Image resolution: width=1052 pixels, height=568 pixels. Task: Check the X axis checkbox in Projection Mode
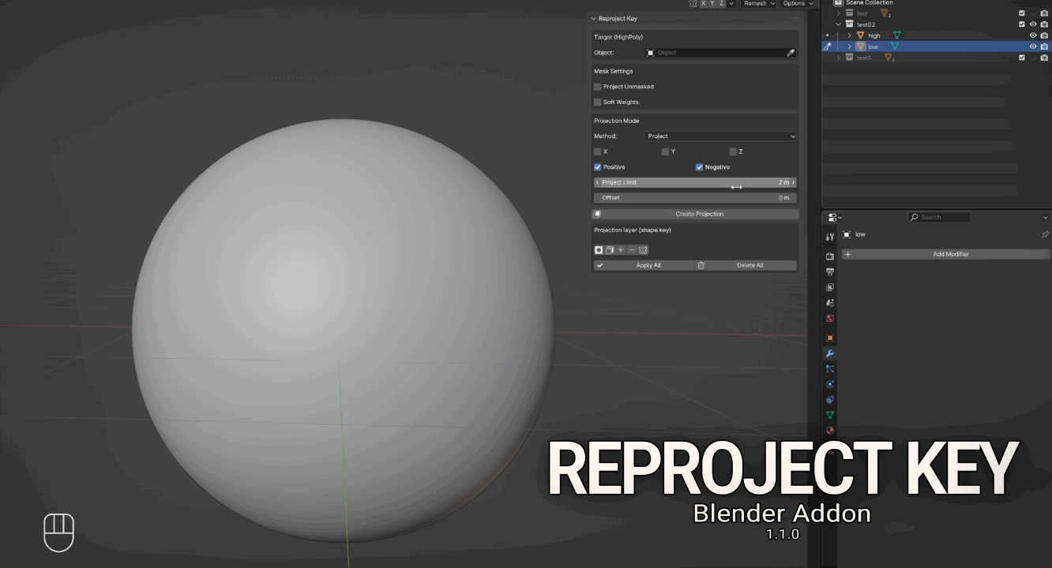[x=598, y=151]
